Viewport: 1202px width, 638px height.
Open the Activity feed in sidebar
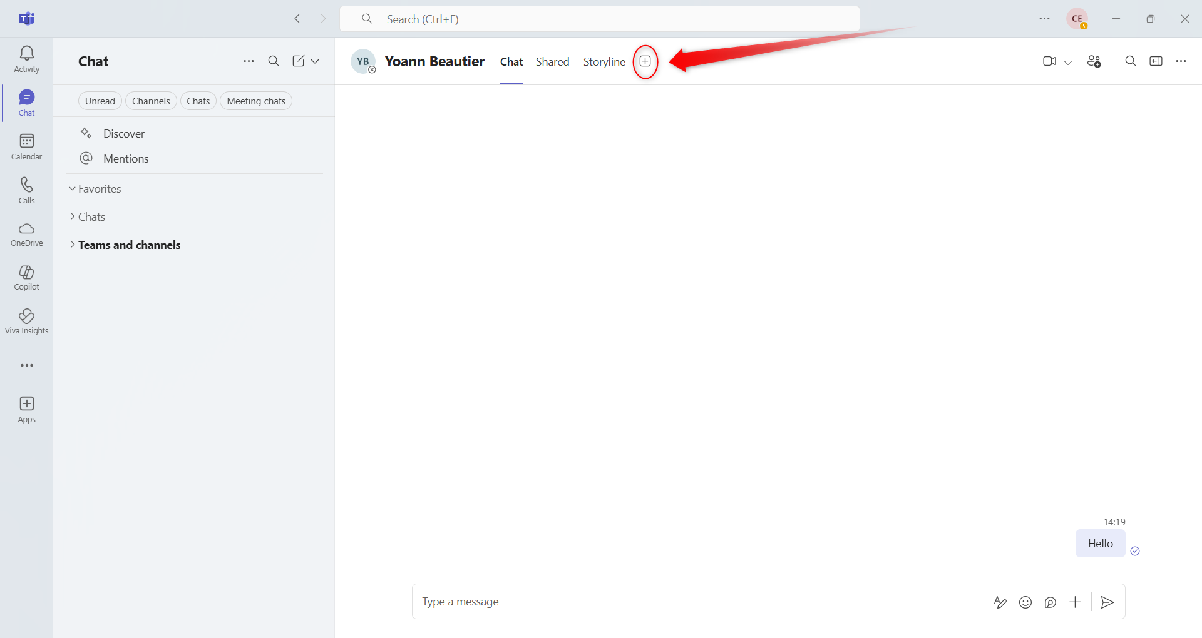[26, 59]
